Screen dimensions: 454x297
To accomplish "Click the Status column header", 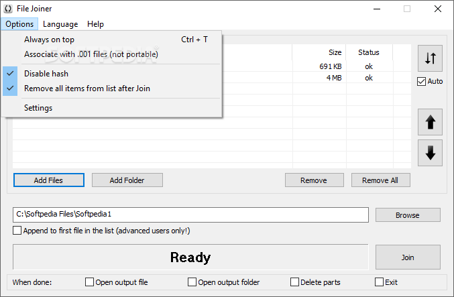I will (369, 52).
